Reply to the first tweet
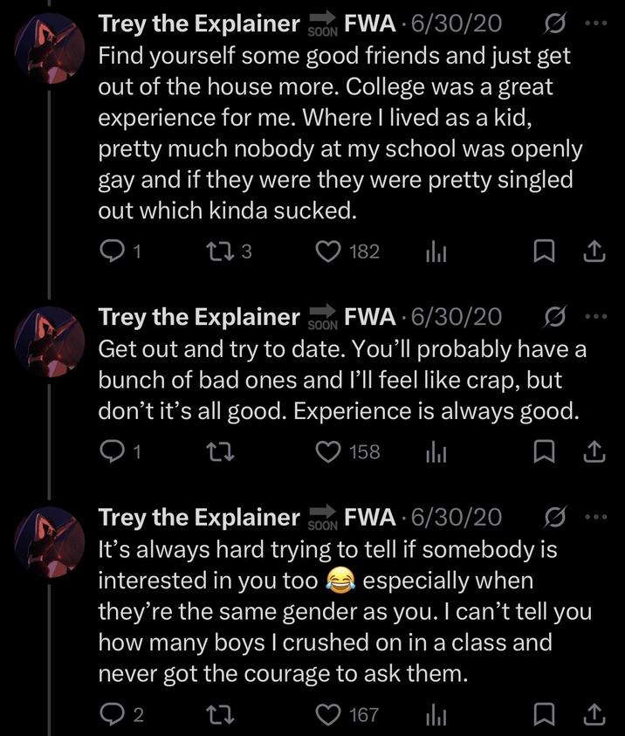The height and width of the screenshot is (736, 625). (112, 251)
